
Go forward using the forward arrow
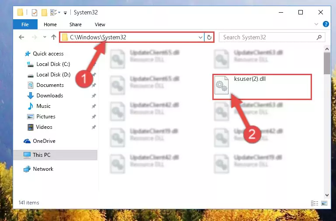(34, 37)
